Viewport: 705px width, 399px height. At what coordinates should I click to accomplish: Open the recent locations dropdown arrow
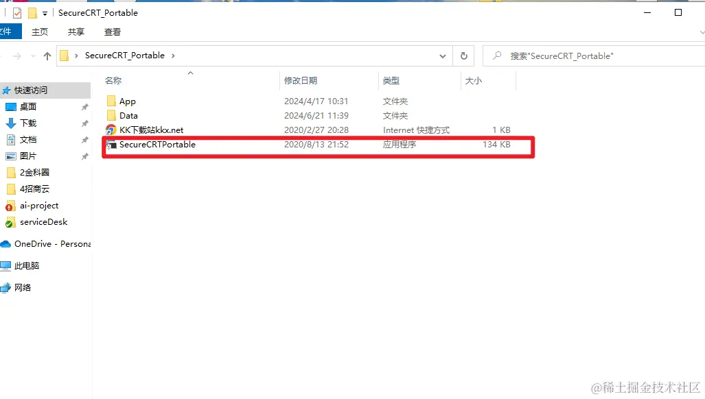[x=33, y=56]
